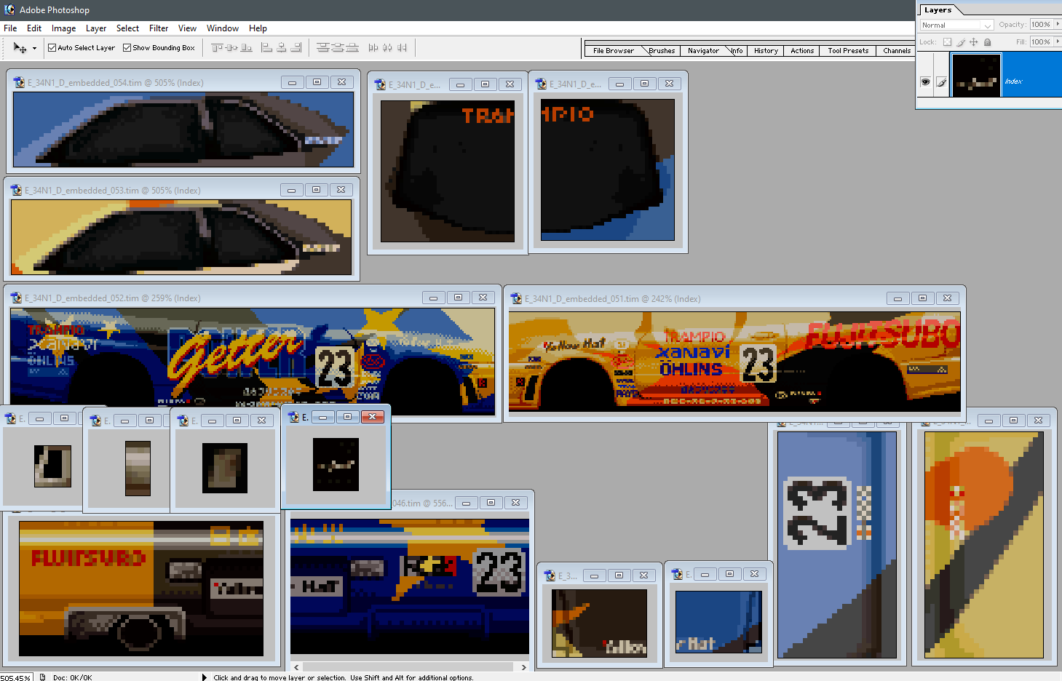Click the distribute left edges icon
Viewport: 1062px width, 681px height.
point(375,47)
